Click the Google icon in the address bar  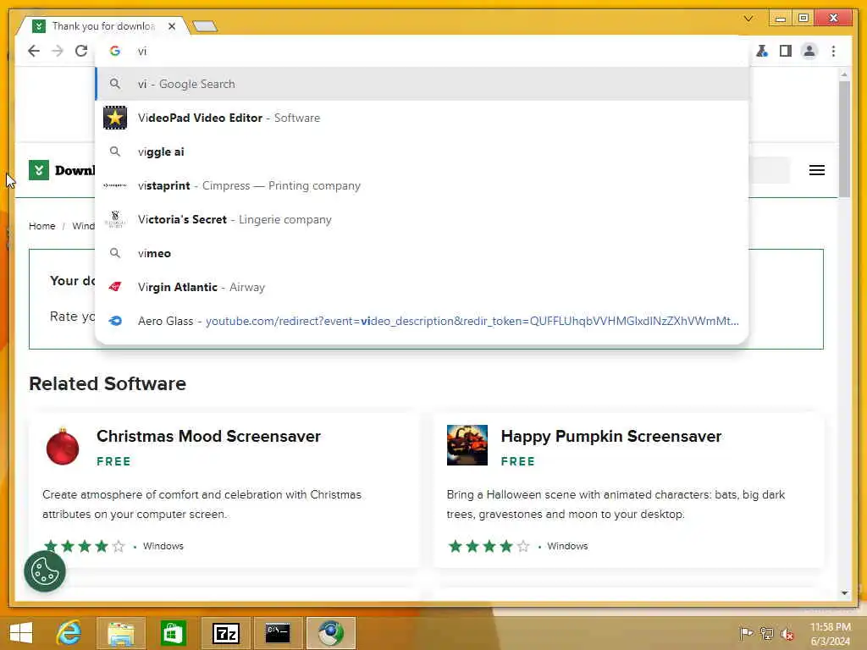point(115,51)
